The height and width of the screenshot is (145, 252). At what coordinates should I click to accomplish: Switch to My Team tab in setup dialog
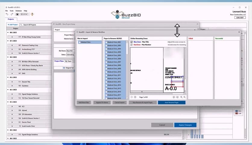pyautogui.click(x=68, y=61)
